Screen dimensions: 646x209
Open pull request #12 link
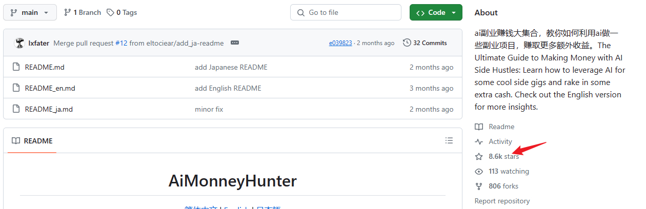pos(121,43)
